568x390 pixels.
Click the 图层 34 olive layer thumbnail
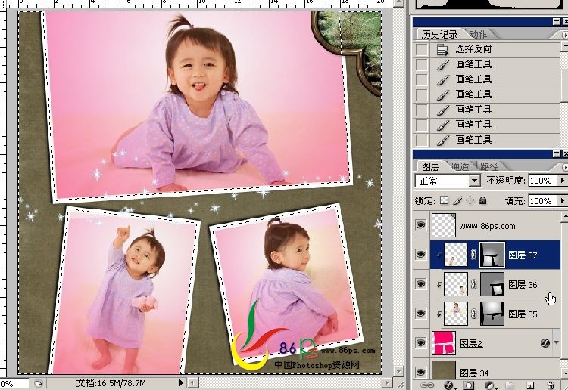(x=444, y=370)
